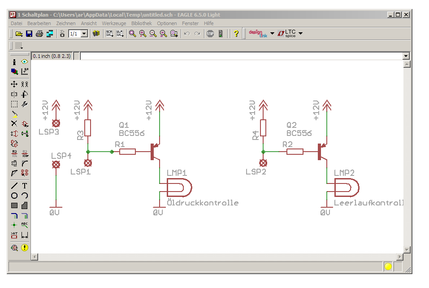Select the Invoke gate tool
The height and width of the screenshot is (288, 429).
click(25, 173)
